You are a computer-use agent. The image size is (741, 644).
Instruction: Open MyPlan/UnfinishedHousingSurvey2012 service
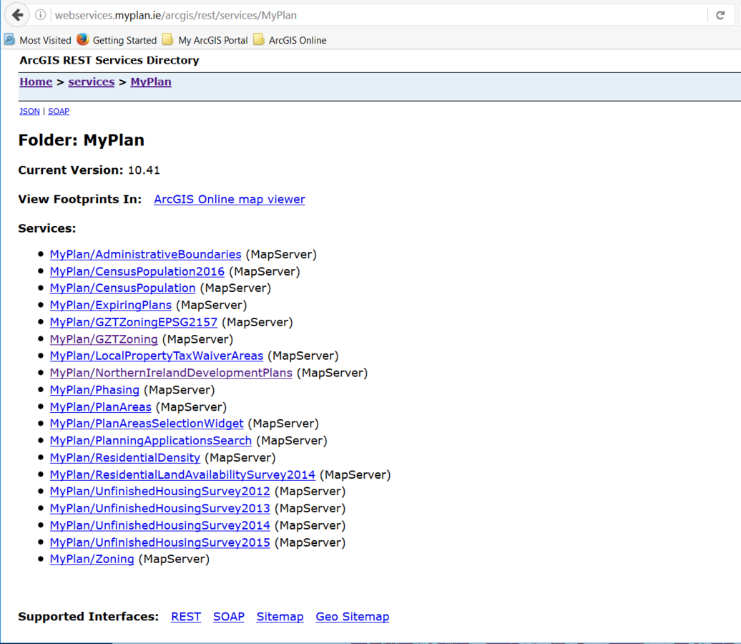(x=160, y=492)
